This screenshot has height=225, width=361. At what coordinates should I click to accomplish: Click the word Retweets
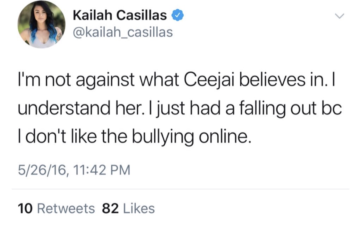[x=66, y=208]
